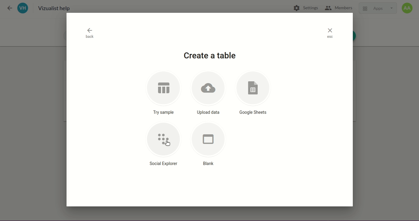Click the Members people icon

click(x=328, y=8)
